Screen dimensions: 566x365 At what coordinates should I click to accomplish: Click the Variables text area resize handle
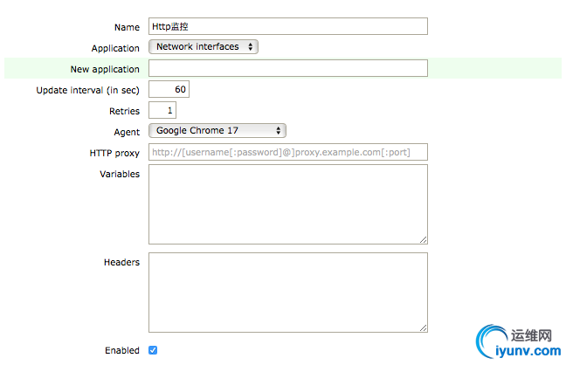[x=424, y=239]
